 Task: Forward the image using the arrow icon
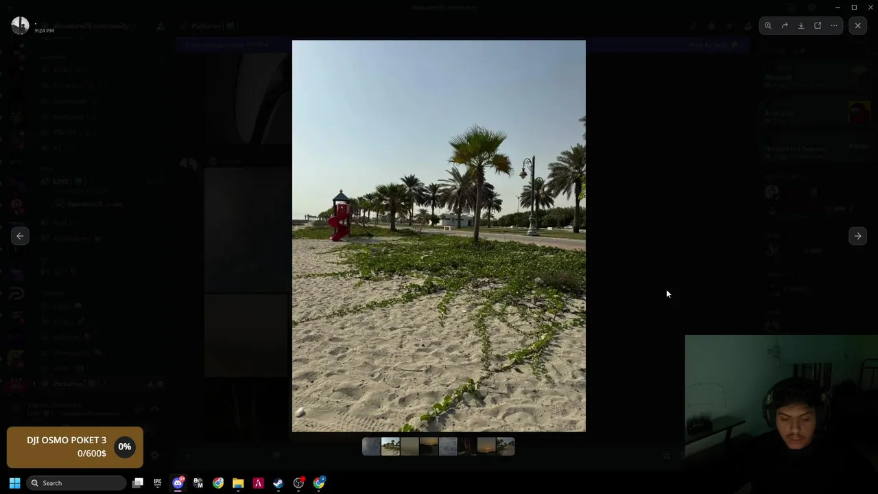coord(785,25)
